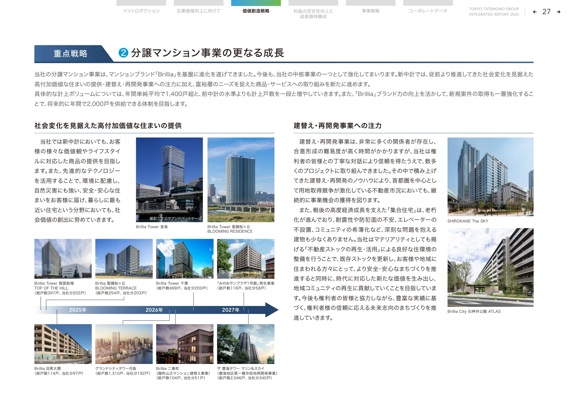This screenshot has height=402, width=568.
Task: Click the Brillia Tower 箕面船場 thumbnail
Action: point(63,259)
